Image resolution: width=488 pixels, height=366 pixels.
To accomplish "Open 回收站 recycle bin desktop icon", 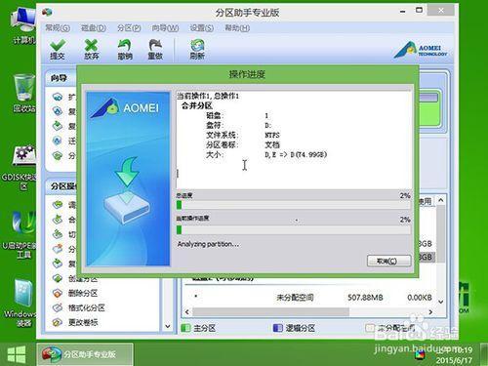I will (x=24, y=94).
